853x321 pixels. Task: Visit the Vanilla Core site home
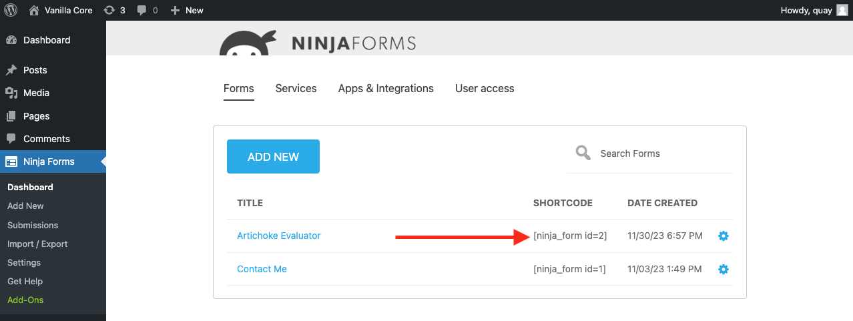point(61,10)
